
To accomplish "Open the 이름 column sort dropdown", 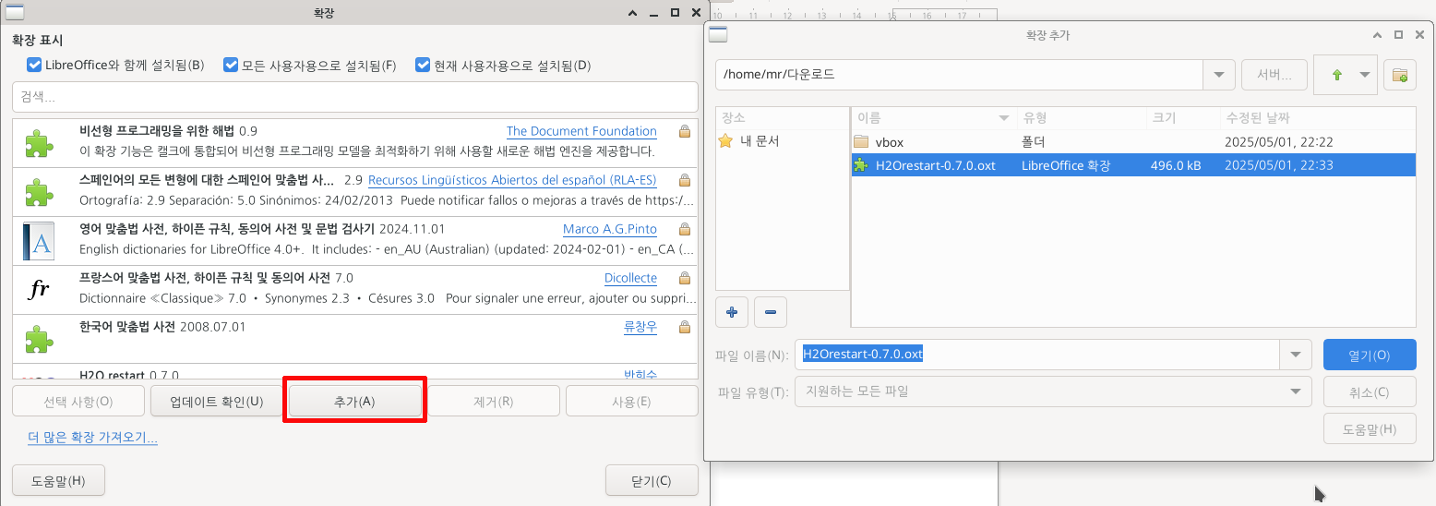I will point(1004,118).
